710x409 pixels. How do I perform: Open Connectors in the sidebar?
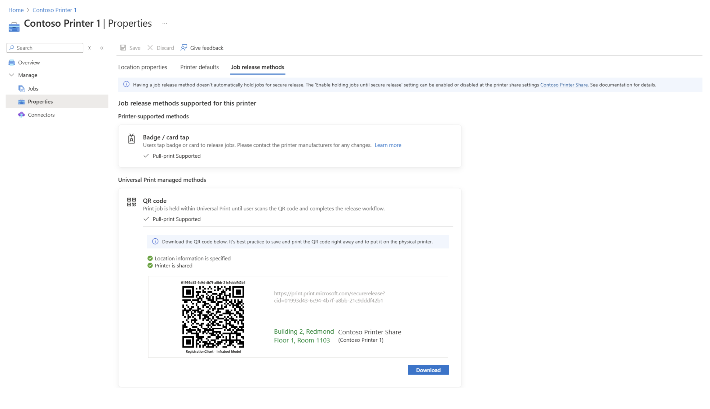[41, 115]
